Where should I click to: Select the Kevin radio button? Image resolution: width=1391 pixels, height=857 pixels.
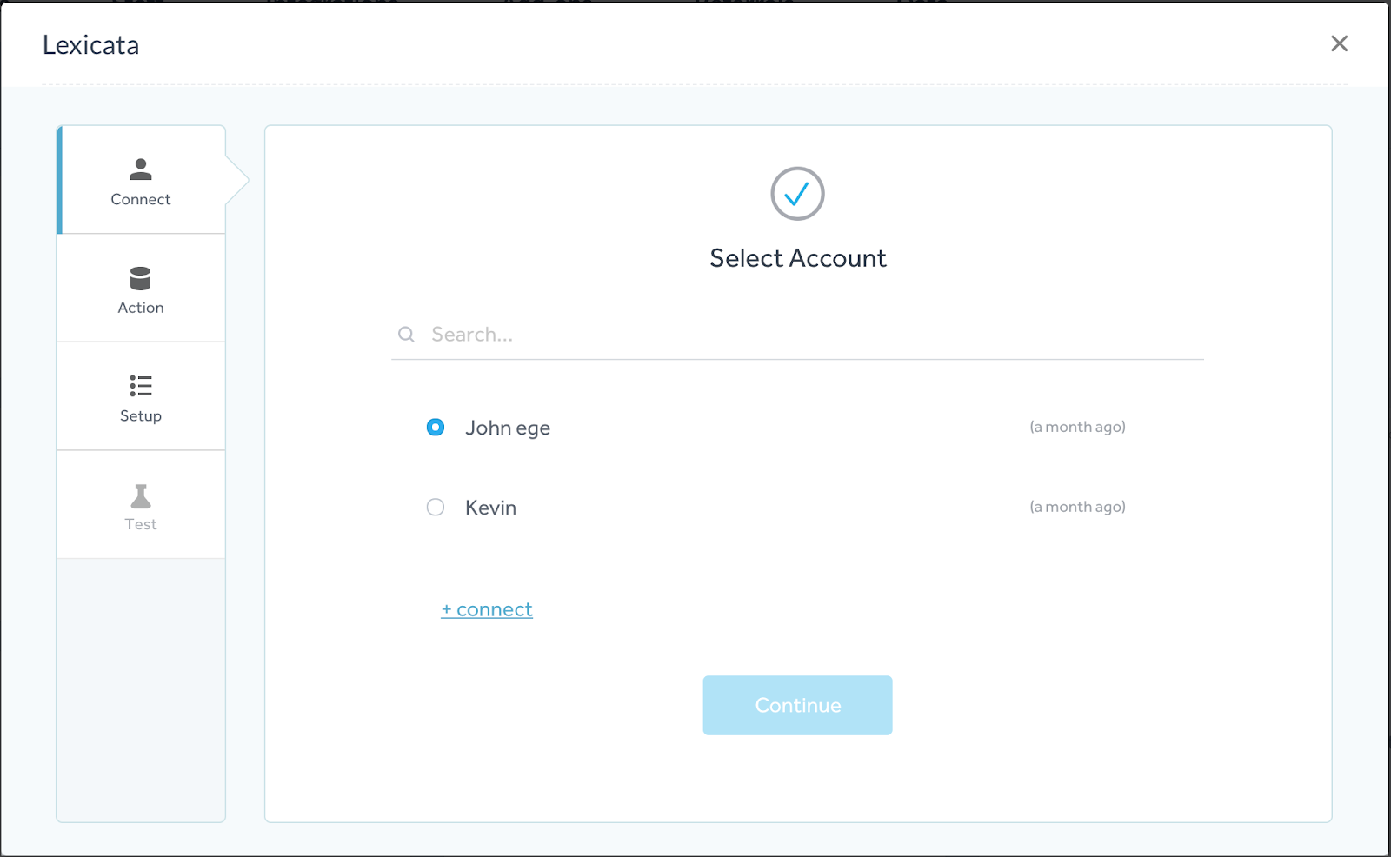pos(436,507)
